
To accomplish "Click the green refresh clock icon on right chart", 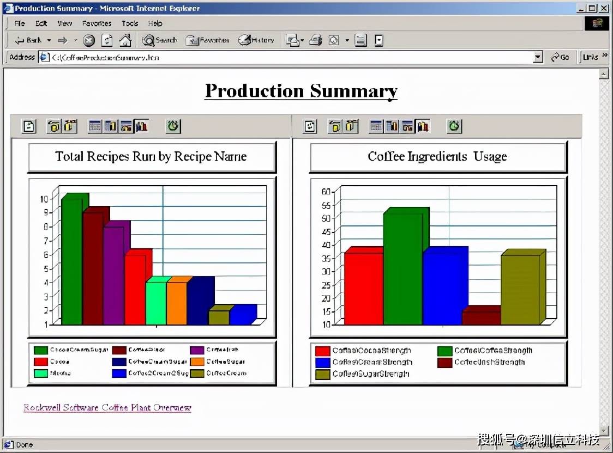I will (x=454, y=126).
